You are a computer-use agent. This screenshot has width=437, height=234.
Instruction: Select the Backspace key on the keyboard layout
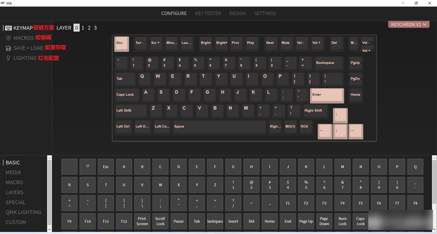pyautogui.click(x=329, y=63)
